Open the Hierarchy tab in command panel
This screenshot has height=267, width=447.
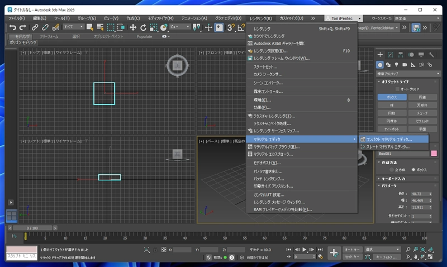(401, 55)
